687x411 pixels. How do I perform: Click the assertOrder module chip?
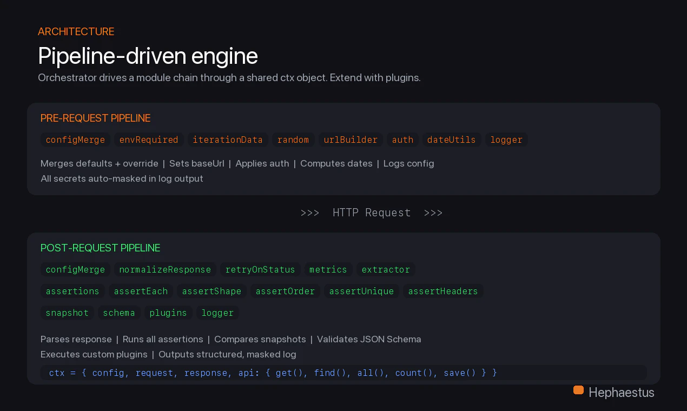tap(286, 291)
